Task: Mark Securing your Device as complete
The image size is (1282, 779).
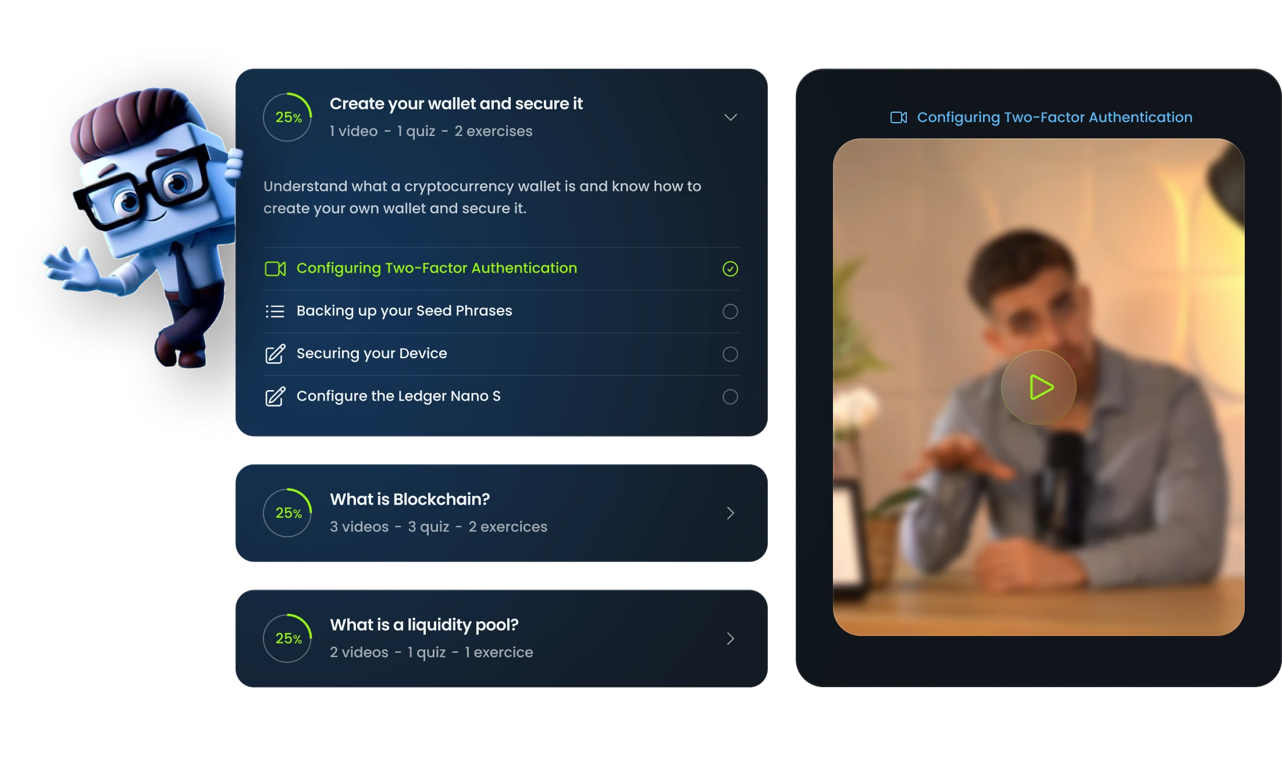Action: click(730, 354)
